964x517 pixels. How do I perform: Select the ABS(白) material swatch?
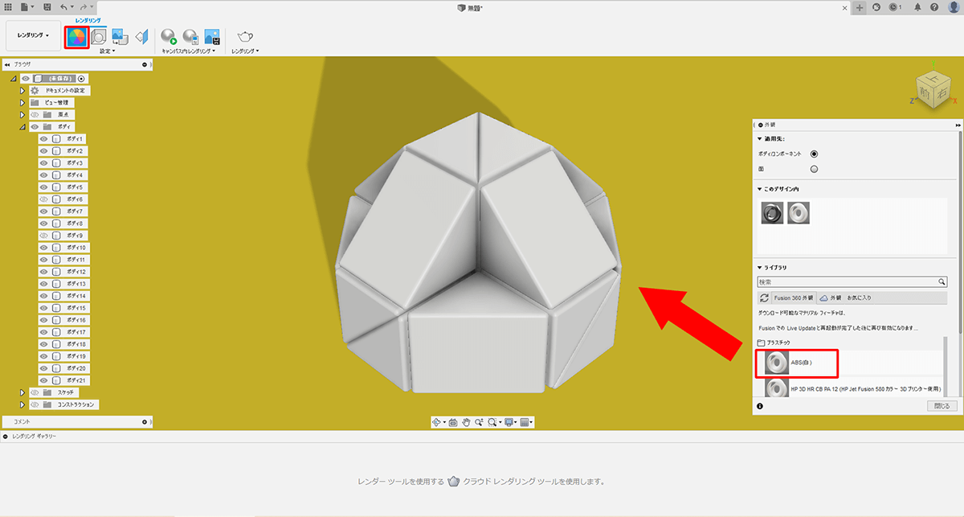pyautogui.click(x=776, y=363)
